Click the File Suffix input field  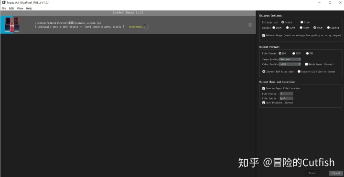tap(286, 98)
